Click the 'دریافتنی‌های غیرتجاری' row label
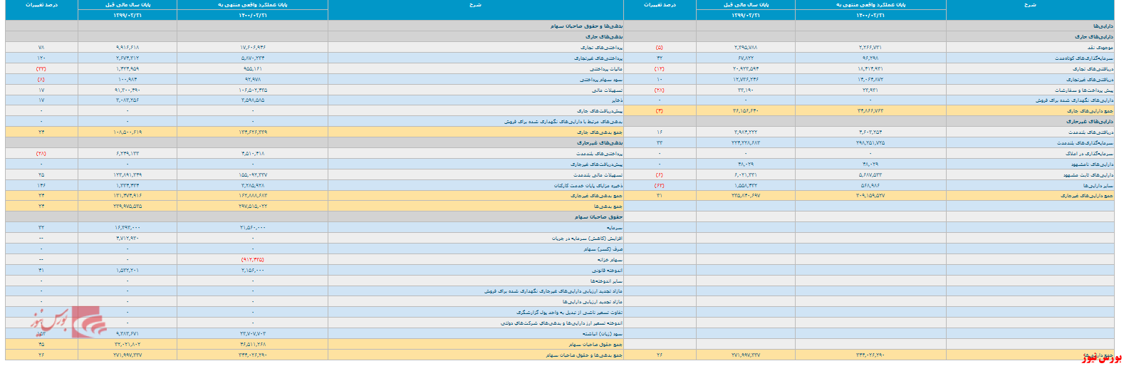 [x=1091, y=79]
